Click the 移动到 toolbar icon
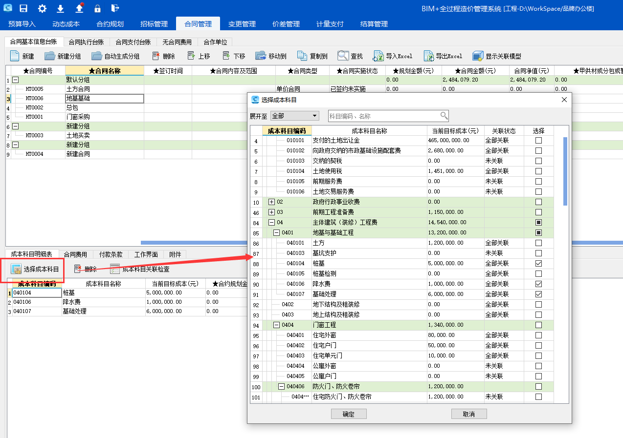This screenshot has height=438, width=623. pos(261,56)
